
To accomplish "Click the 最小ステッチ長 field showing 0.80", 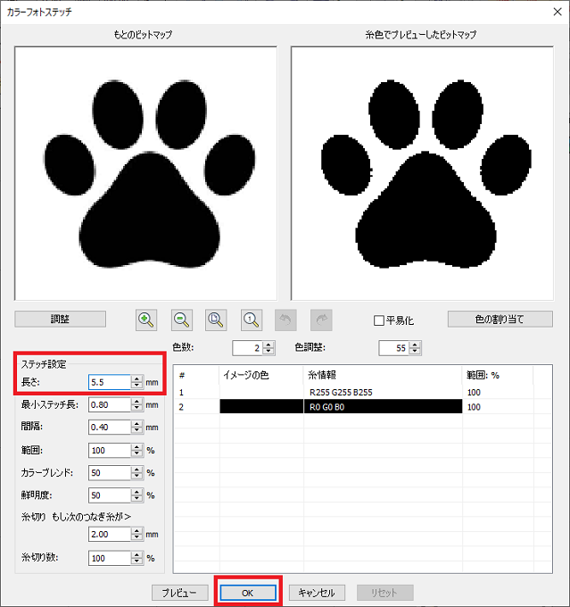I will [x=110, y=404].
